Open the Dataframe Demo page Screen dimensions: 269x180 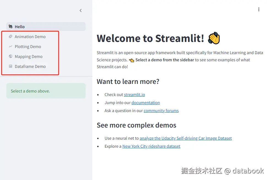30,67
